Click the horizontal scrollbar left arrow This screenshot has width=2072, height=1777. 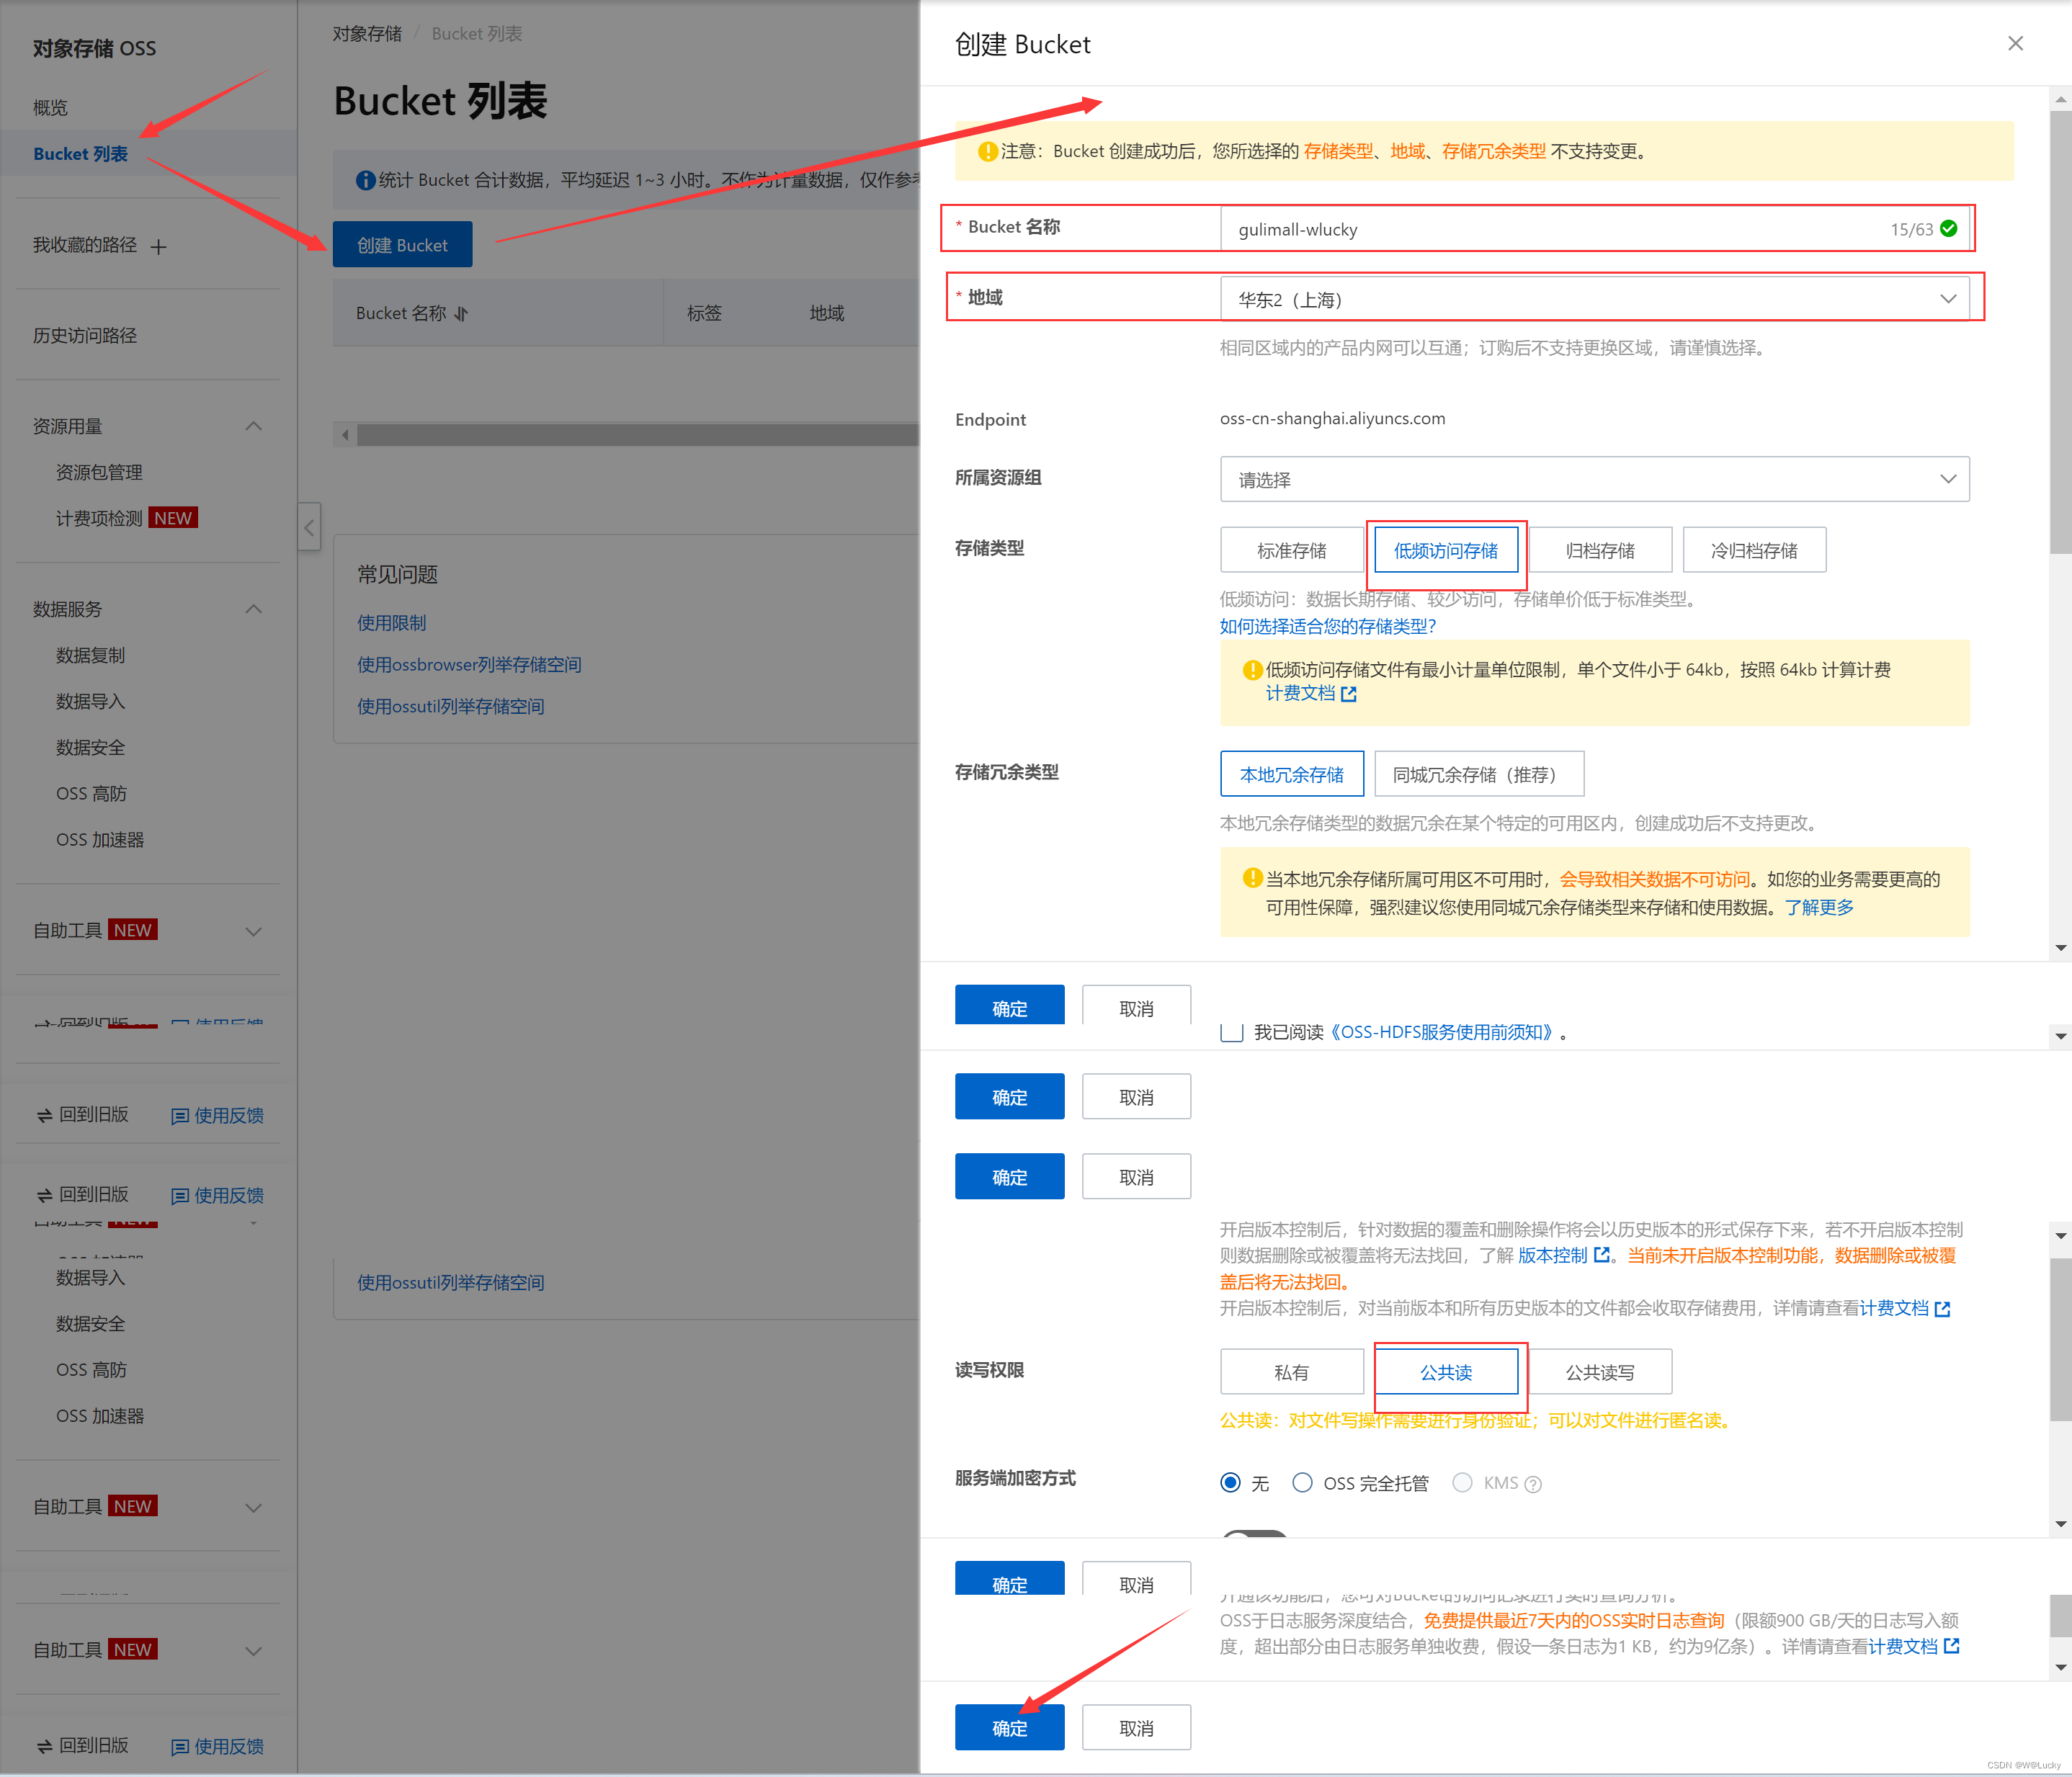[x=346, y=435]
